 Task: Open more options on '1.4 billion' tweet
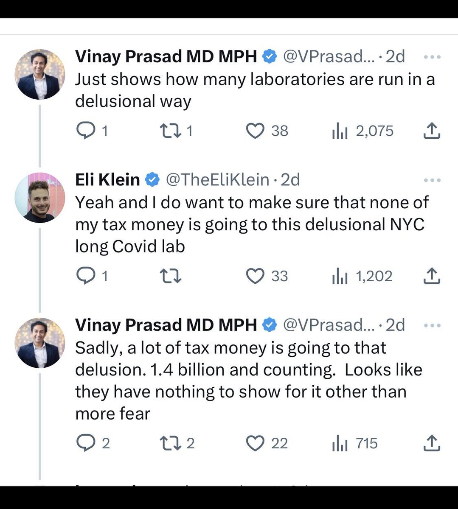pyautogui.click(x=432, y=326)
